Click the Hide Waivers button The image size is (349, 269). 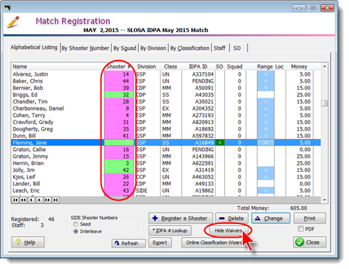click(x=228, y=230)
